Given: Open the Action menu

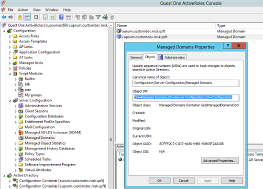Looking at the screenshot, I should [23, 10].
